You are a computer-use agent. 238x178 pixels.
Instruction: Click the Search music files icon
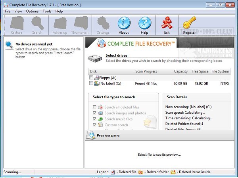point(100,119)
